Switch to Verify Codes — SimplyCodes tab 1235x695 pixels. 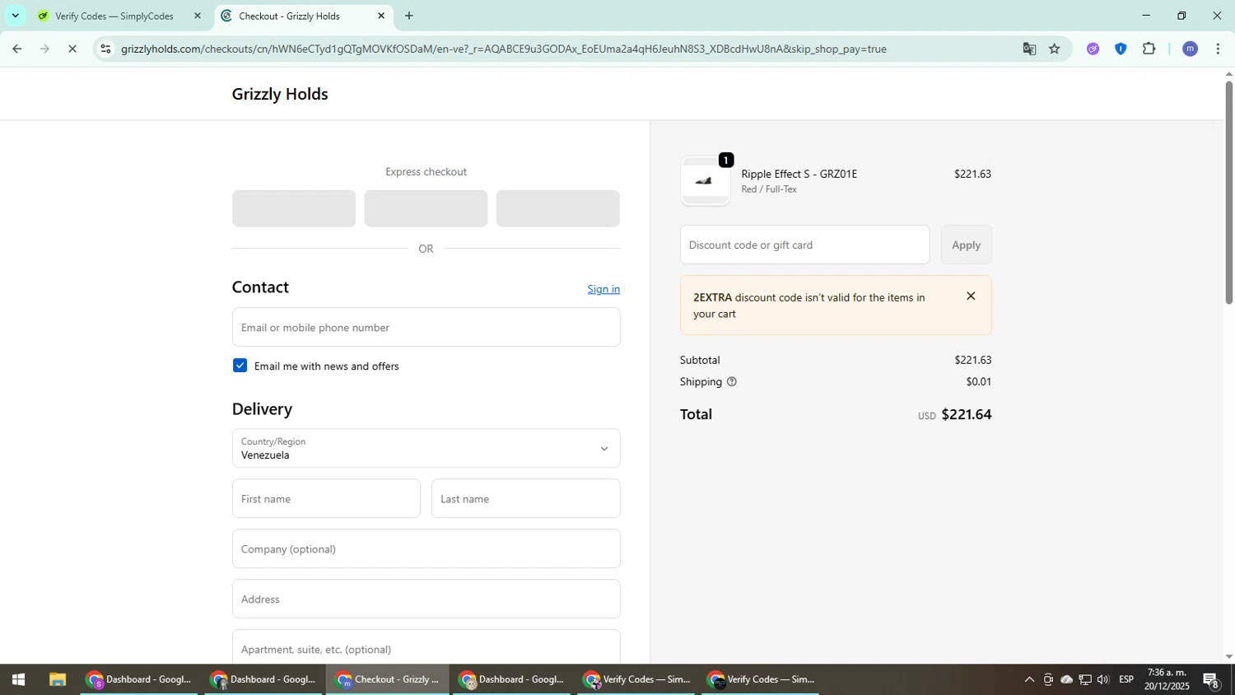point(114,16)
